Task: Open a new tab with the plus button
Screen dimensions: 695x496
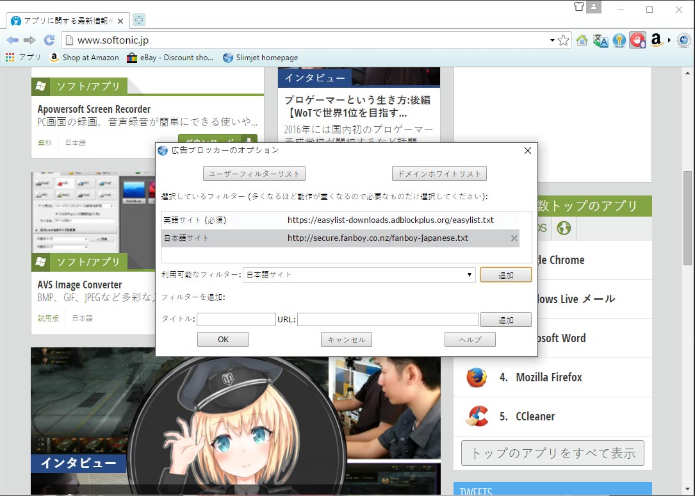Action: (139, 20)
